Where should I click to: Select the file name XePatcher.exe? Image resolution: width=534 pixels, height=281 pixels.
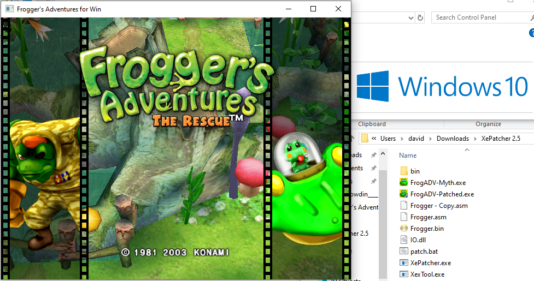pyautogui.click(x=431, y=262)
